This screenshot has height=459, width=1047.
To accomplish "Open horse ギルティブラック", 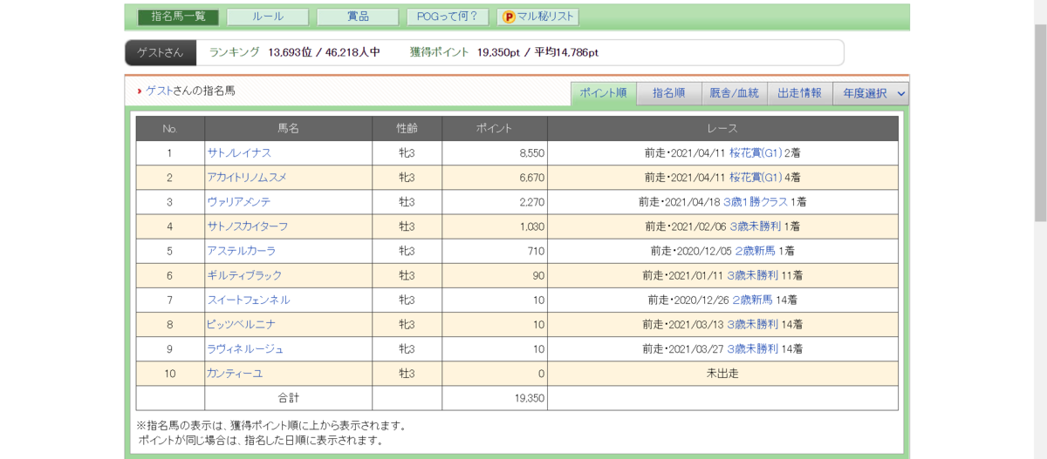I will (x=244, y=275).
